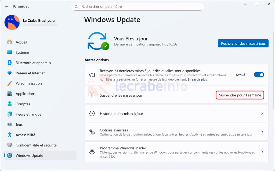Click the user profile avatar picture
The image size is (275, 171).
tap(12, 22)
